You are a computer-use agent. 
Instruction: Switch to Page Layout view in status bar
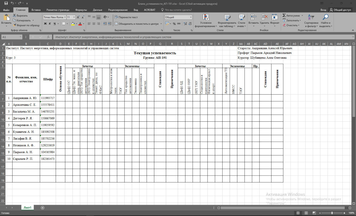[x=306, y=213]
